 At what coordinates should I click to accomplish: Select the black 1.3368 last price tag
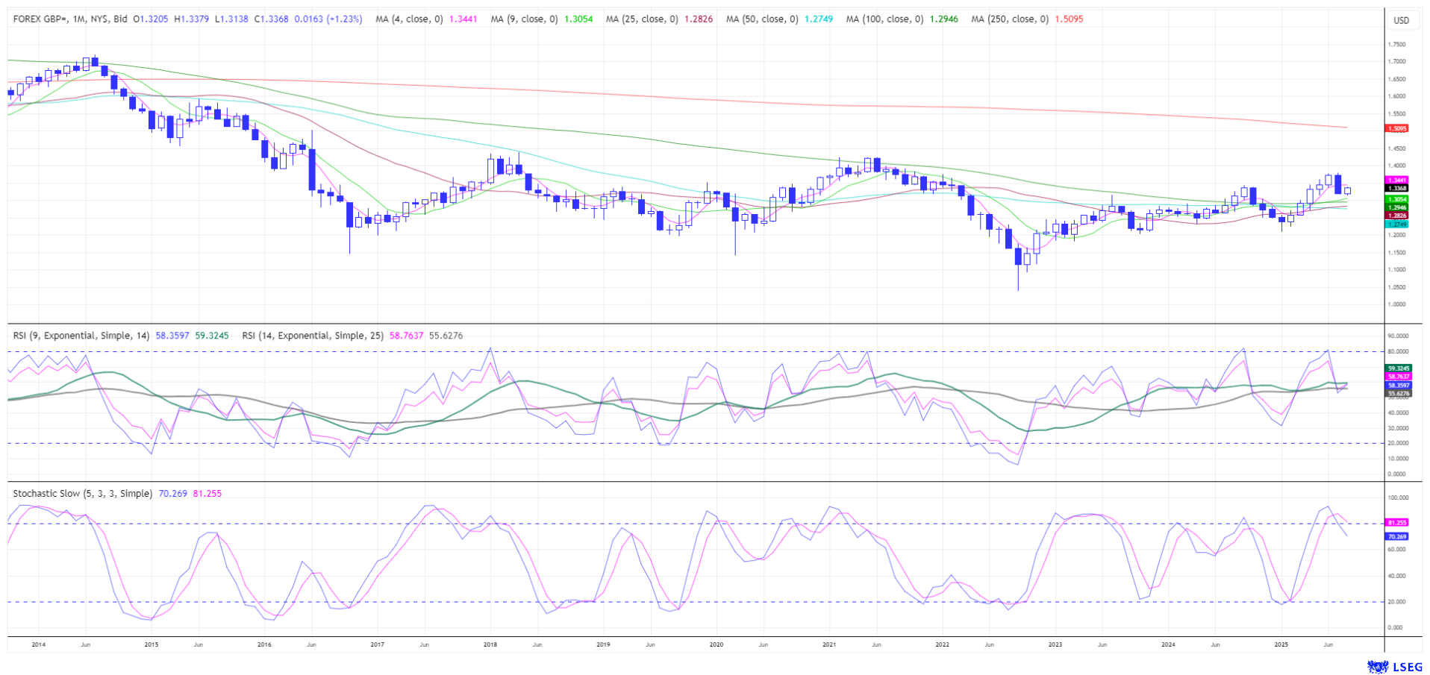(x=1396, y=189)
